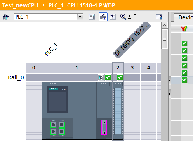
Task: Expand the toolbar overflow arrow
Action: [x=135, y=15]
